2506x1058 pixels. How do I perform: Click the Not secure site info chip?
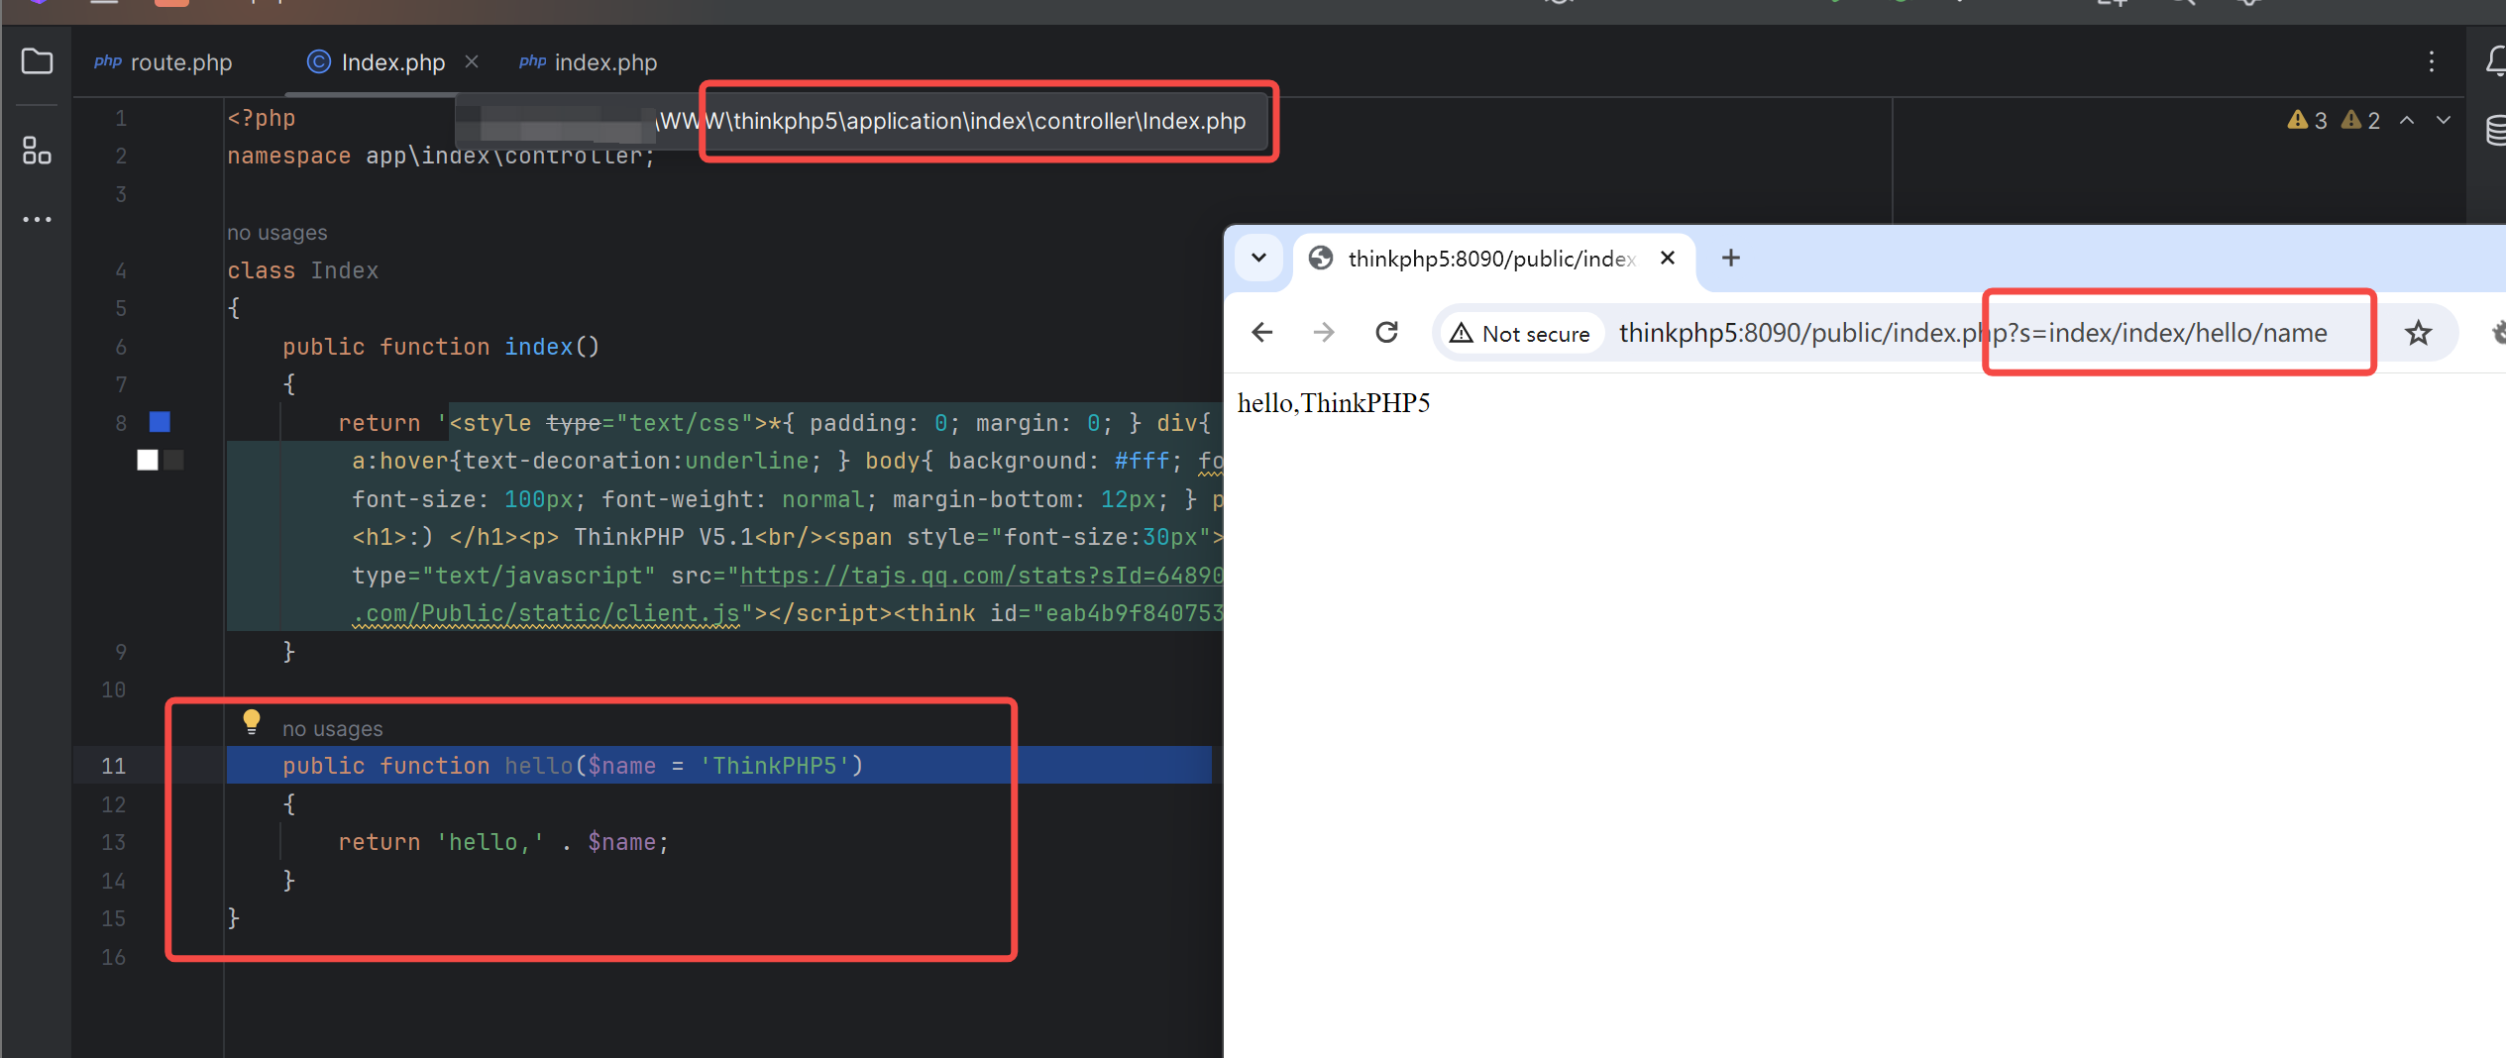[1521, 334]
